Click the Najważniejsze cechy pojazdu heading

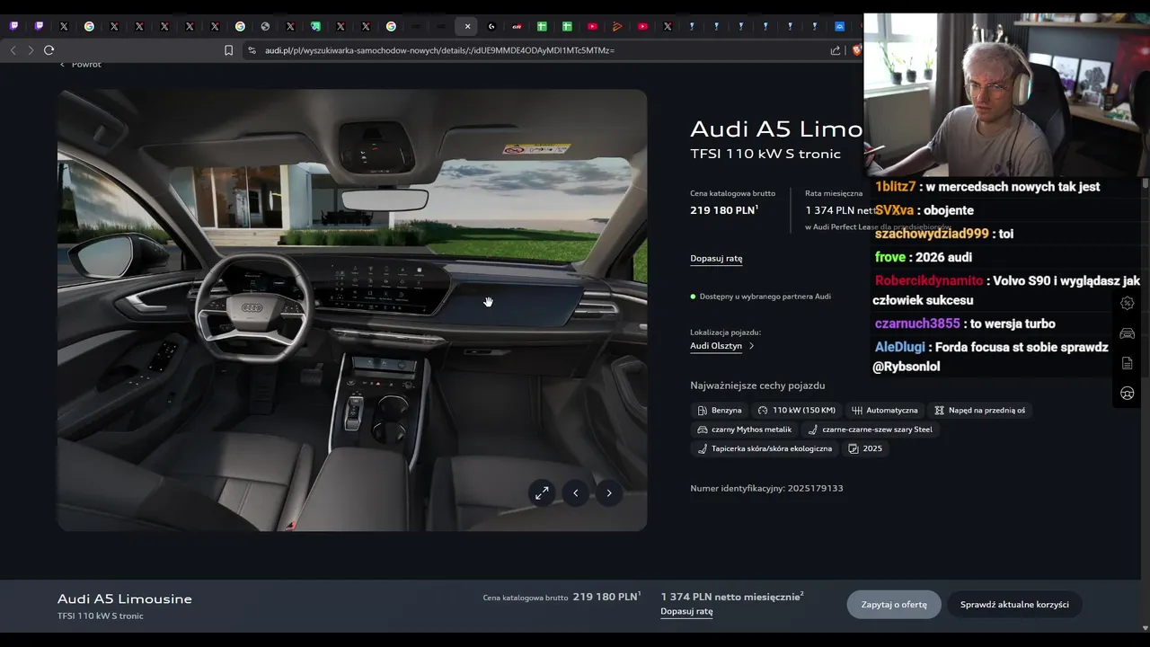click(x=757, y=386)
